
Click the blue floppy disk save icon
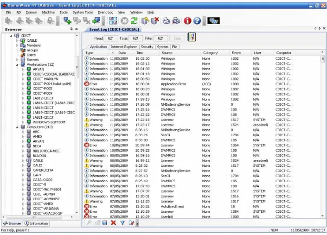[105, 222]
